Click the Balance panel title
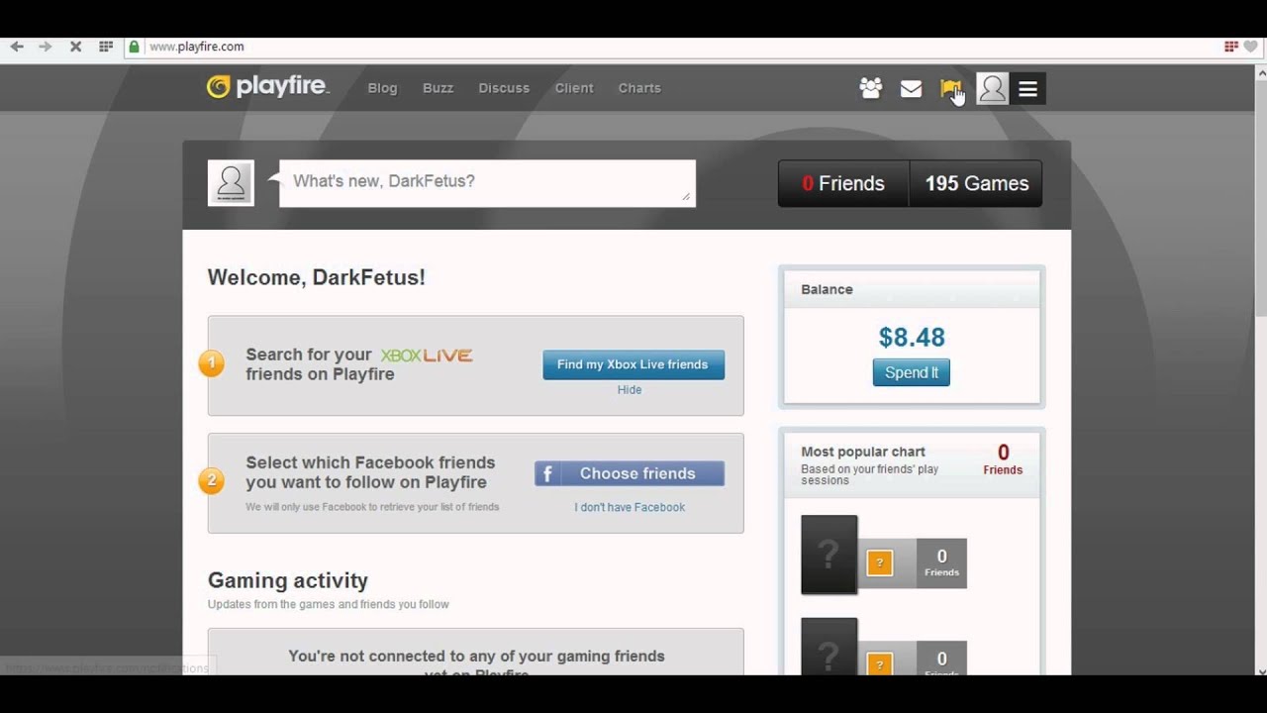Screen dimensions: 1267x713 point(827,289)
